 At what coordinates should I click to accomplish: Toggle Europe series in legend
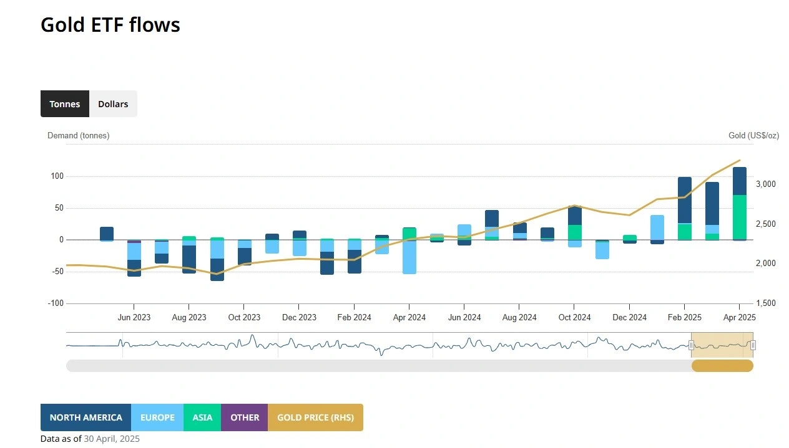pos(157,417)
